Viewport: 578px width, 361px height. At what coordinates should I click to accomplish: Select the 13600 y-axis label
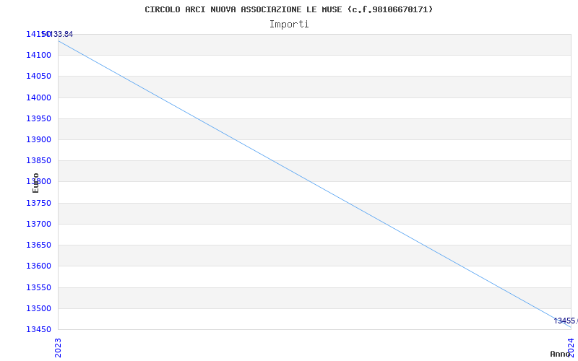click(38, 266)
